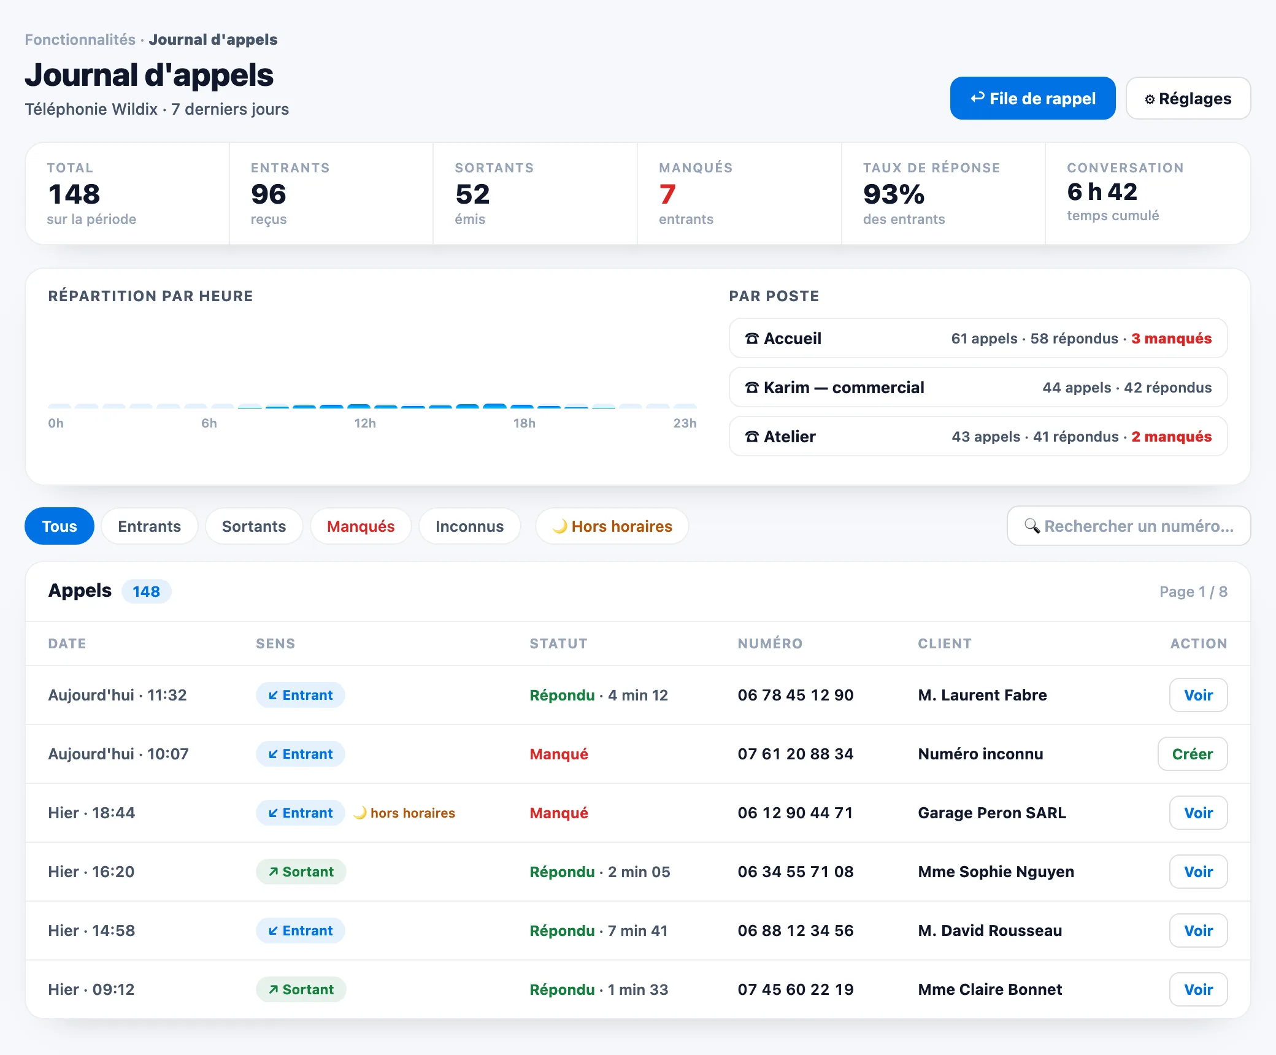The height and width of the screenshot is (1055, 1276).
Task: Click the hors horaires moon tag on 18:44 row
Action: (404, 813)
